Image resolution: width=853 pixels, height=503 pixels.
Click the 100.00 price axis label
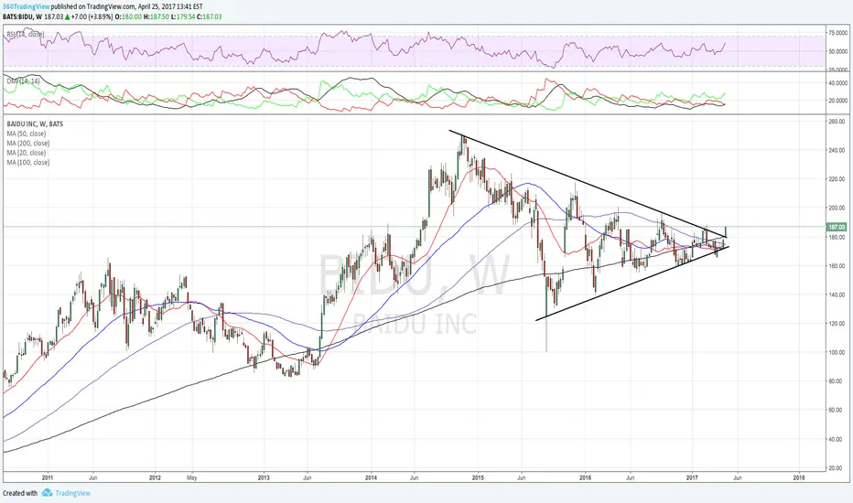point(837,353)
